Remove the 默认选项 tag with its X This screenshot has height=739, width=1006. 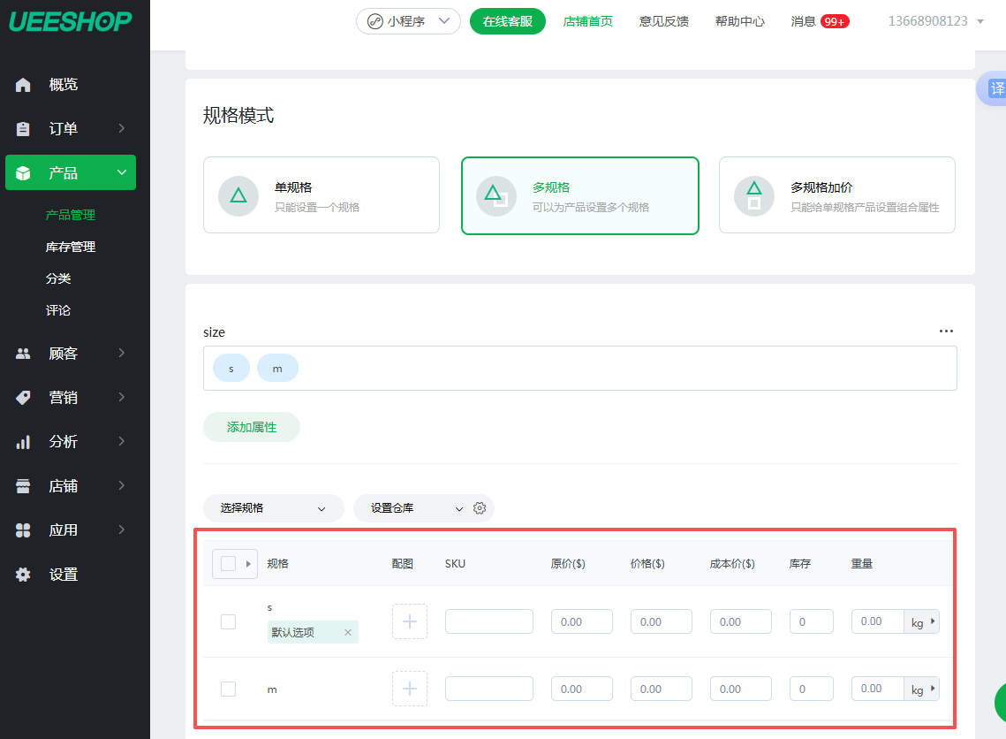(347, 632)
